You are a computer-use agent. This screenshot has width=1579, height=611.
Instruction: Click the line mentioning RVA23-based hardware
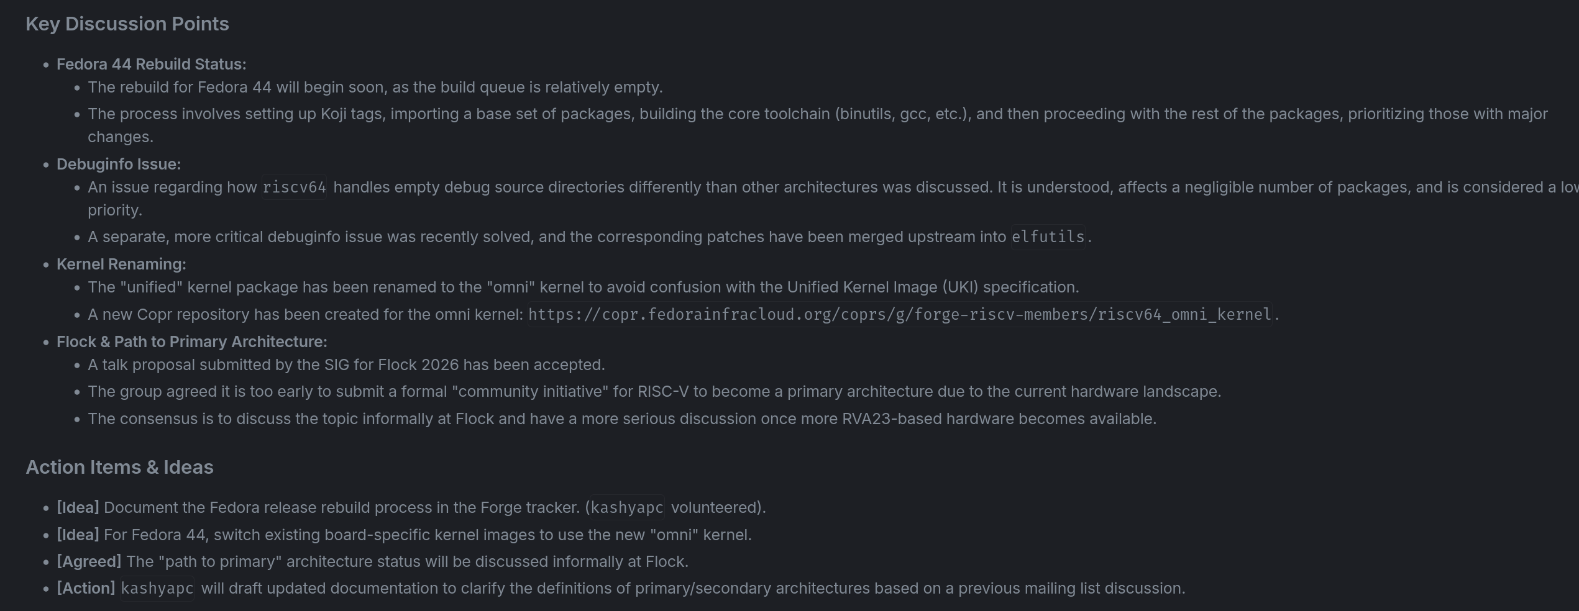pyautogui.click(x=621, y=419)
